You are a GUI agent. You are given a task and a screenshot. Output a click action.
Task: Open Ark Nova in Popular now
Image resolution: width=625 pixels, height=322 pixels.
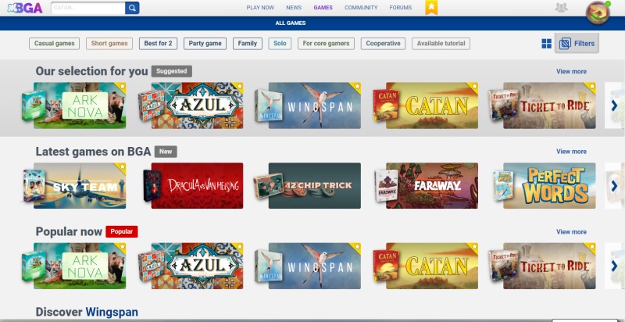click(x=80, y=266)
